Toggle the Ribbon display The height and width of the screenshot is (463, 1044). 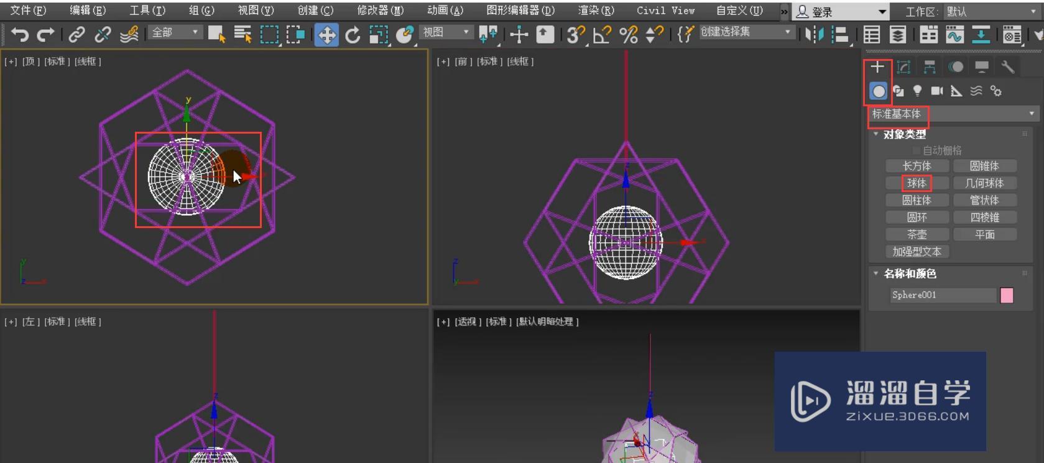[x=928, y=34]
